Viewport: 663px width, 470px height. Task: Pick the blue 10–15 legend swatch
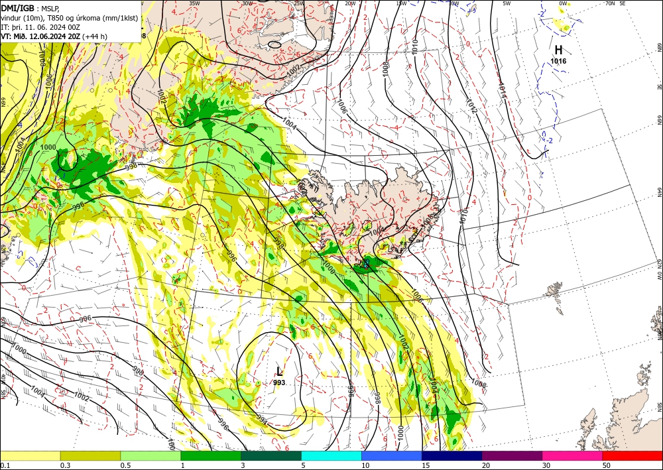(392, 455)
